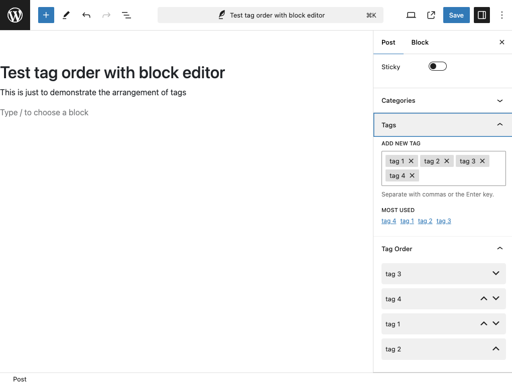Image resolution: width=512 pixels, height=383 pixels.
Task: Remove tag 1 from the tags field
Action: 411,161
